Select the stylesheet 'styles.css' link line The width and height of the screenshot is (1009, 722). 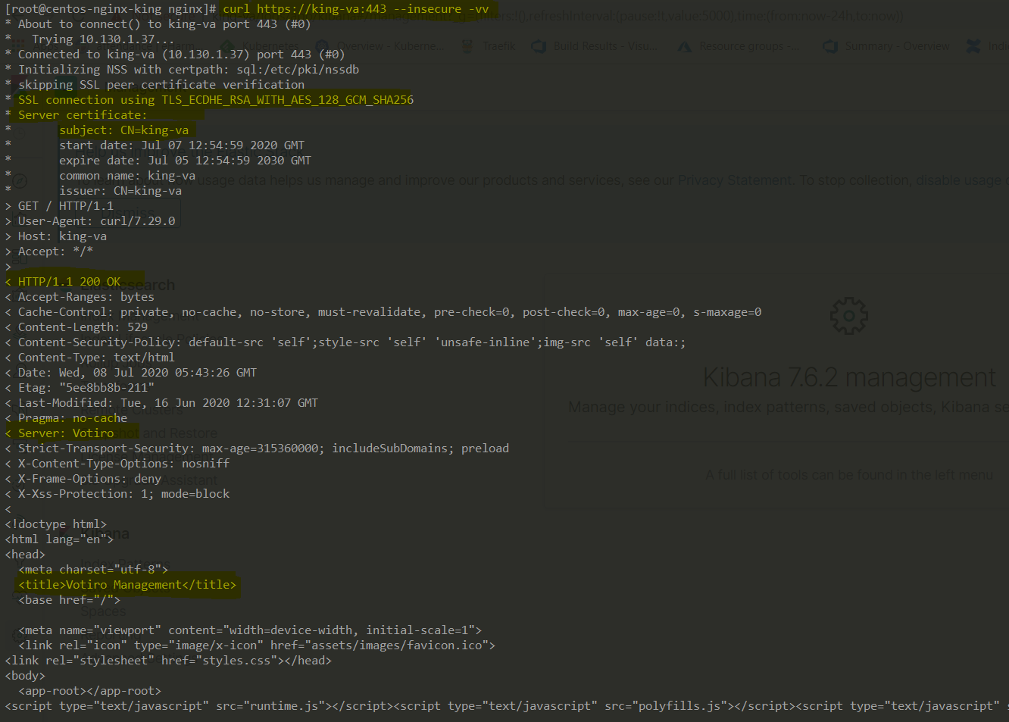point(168,661)
